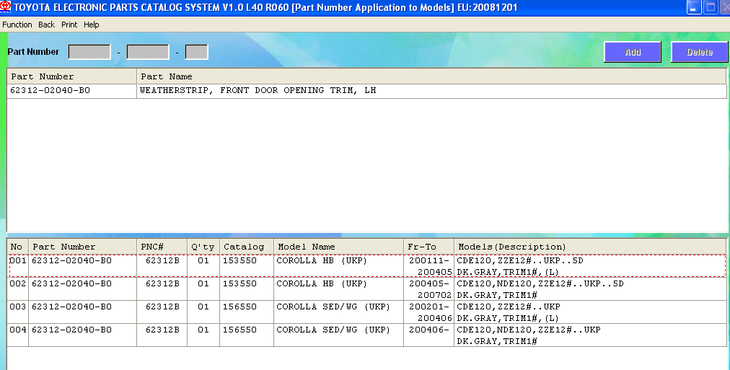Open the Print menu
Image resolution: width=730 pixels, height=370 pixels.
[x=69, y=25]
